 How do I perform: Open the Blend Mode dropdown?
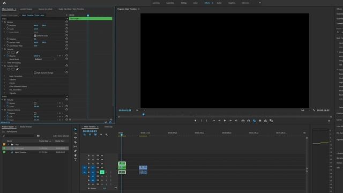pos(45,59)
